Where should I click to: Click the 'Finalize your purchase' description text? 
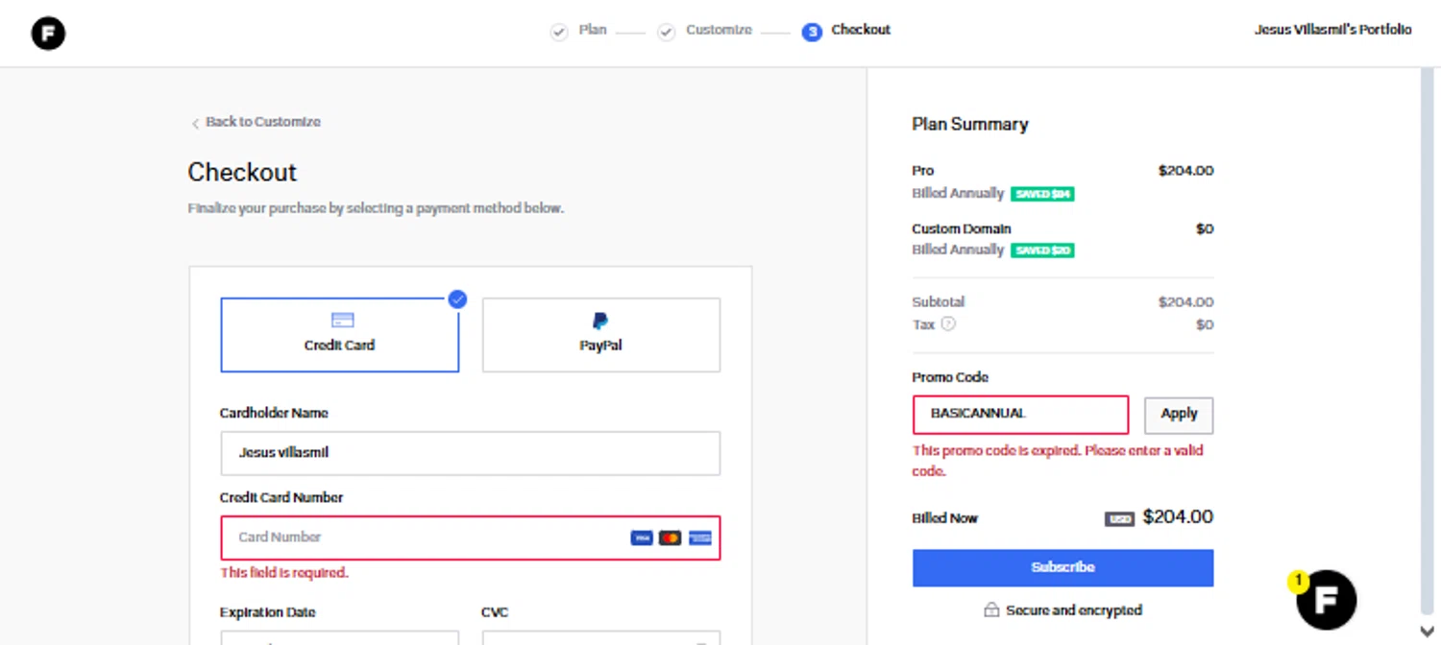pos(376,208)
